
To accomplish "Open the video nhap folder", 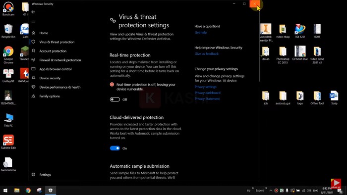I will [x=283, y=31].
